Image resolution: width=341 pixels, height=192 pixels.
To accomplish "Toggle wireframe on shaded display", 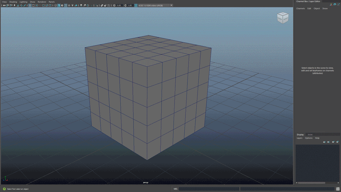I will coord(66,5).
